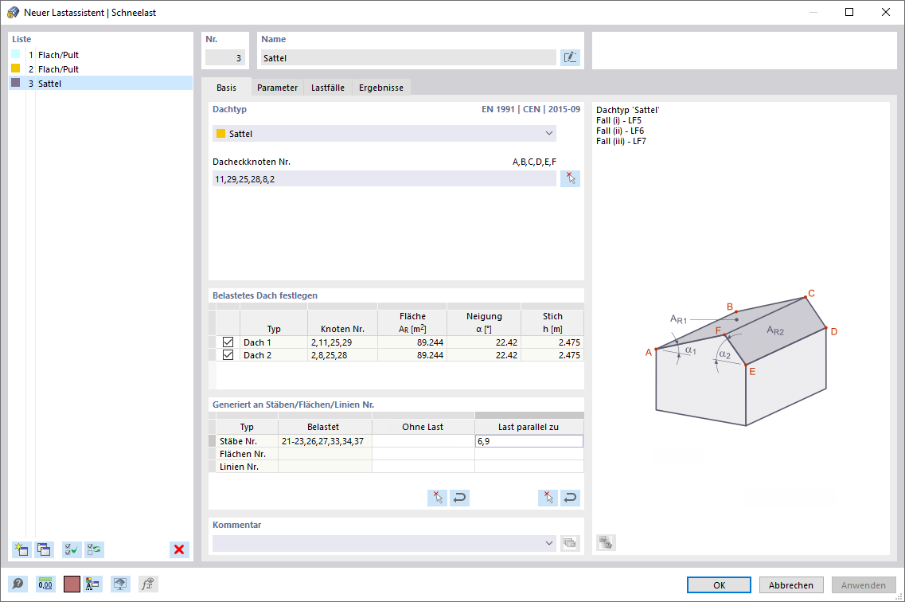Screen dimensions: 905x602
Task: Switch to the Lastfälle tab
Action: click(x=328, y=88)
